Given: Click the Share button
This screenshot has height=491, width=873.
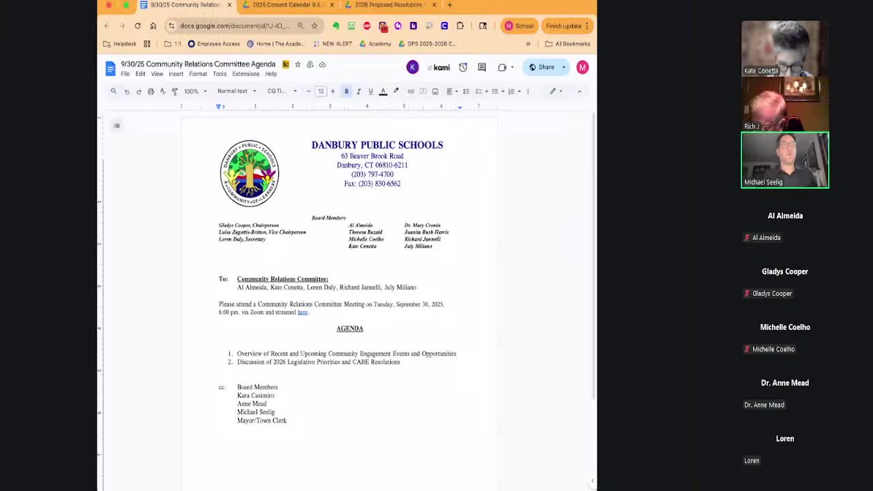Looking at the screenshot, I should [x=542, y=67].
